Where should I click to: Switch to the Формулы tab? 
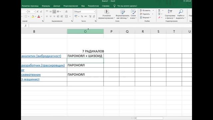click(x=46, y=6)
